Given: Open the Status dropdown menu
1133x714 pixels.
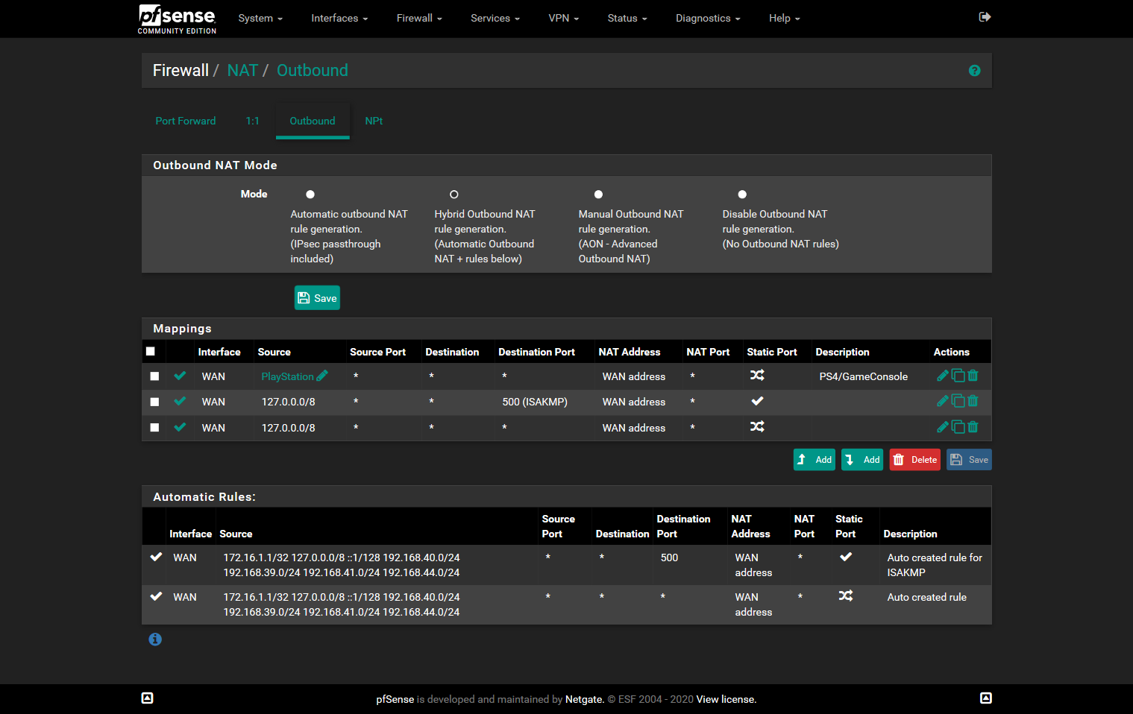Looking at the screenshot, I should point(627,18).
